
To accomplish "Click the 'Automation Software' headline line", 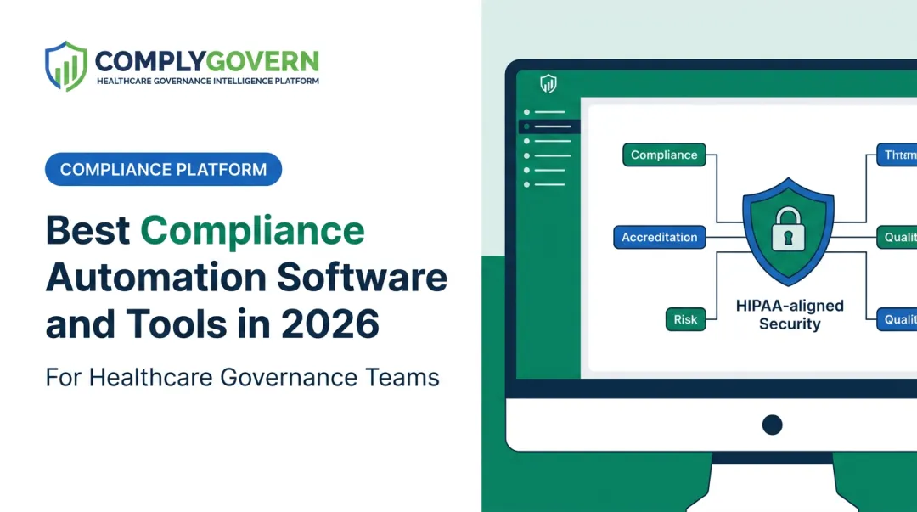I will point(246,277).
